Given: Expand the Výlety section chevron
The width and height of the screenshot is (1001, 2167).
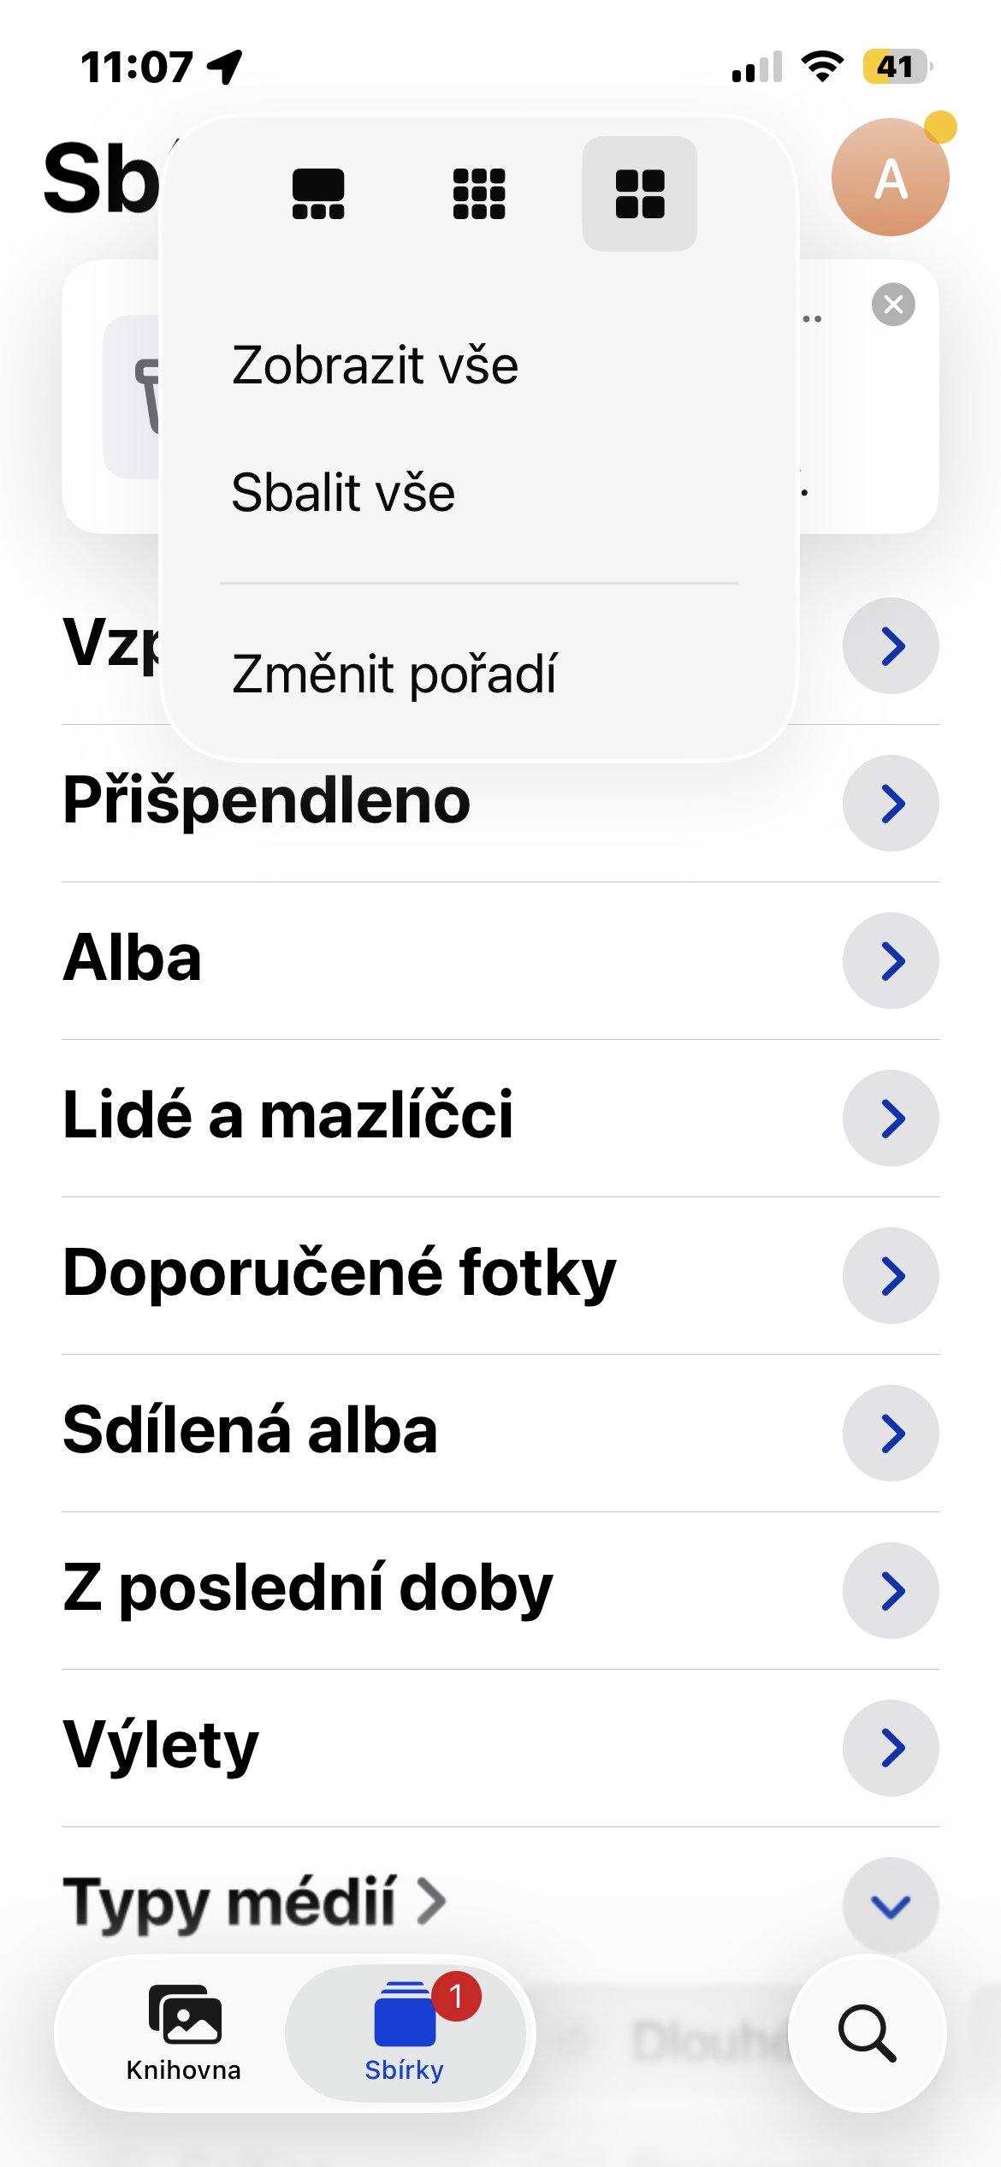Looking at the screenshot, I should point(891,1748).
